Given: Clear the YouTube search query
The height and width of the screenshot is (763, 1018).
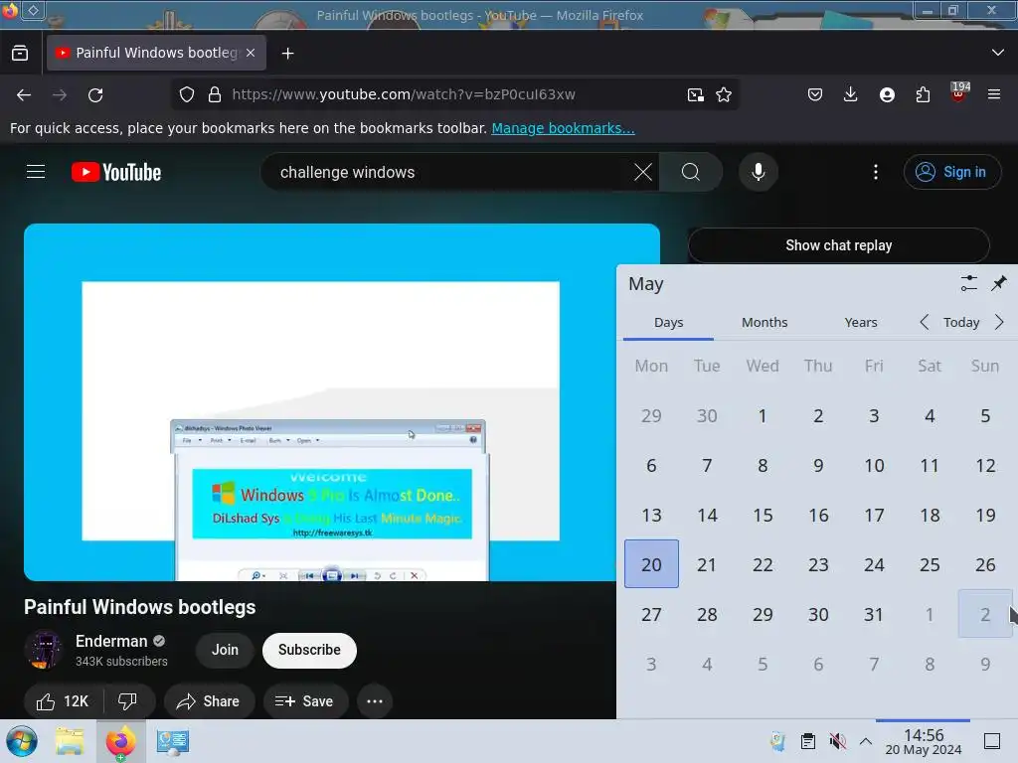Looking at the screenshot, I should [x=643, y=173].
